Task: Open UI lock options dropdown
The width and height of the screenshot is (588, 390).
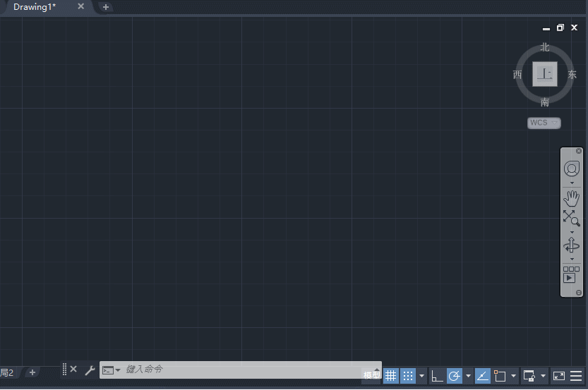Action: (543, 376)
